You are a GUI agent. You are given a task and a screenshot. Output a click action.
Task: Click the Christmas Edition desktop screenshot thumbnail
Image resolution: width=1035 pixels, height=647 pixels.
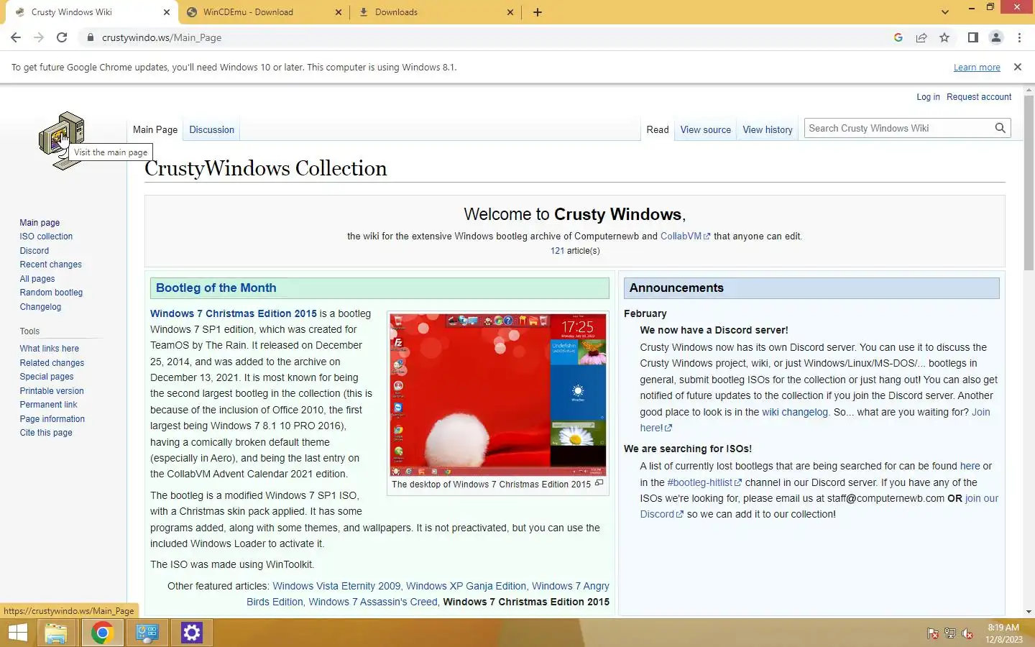(498, 394)
